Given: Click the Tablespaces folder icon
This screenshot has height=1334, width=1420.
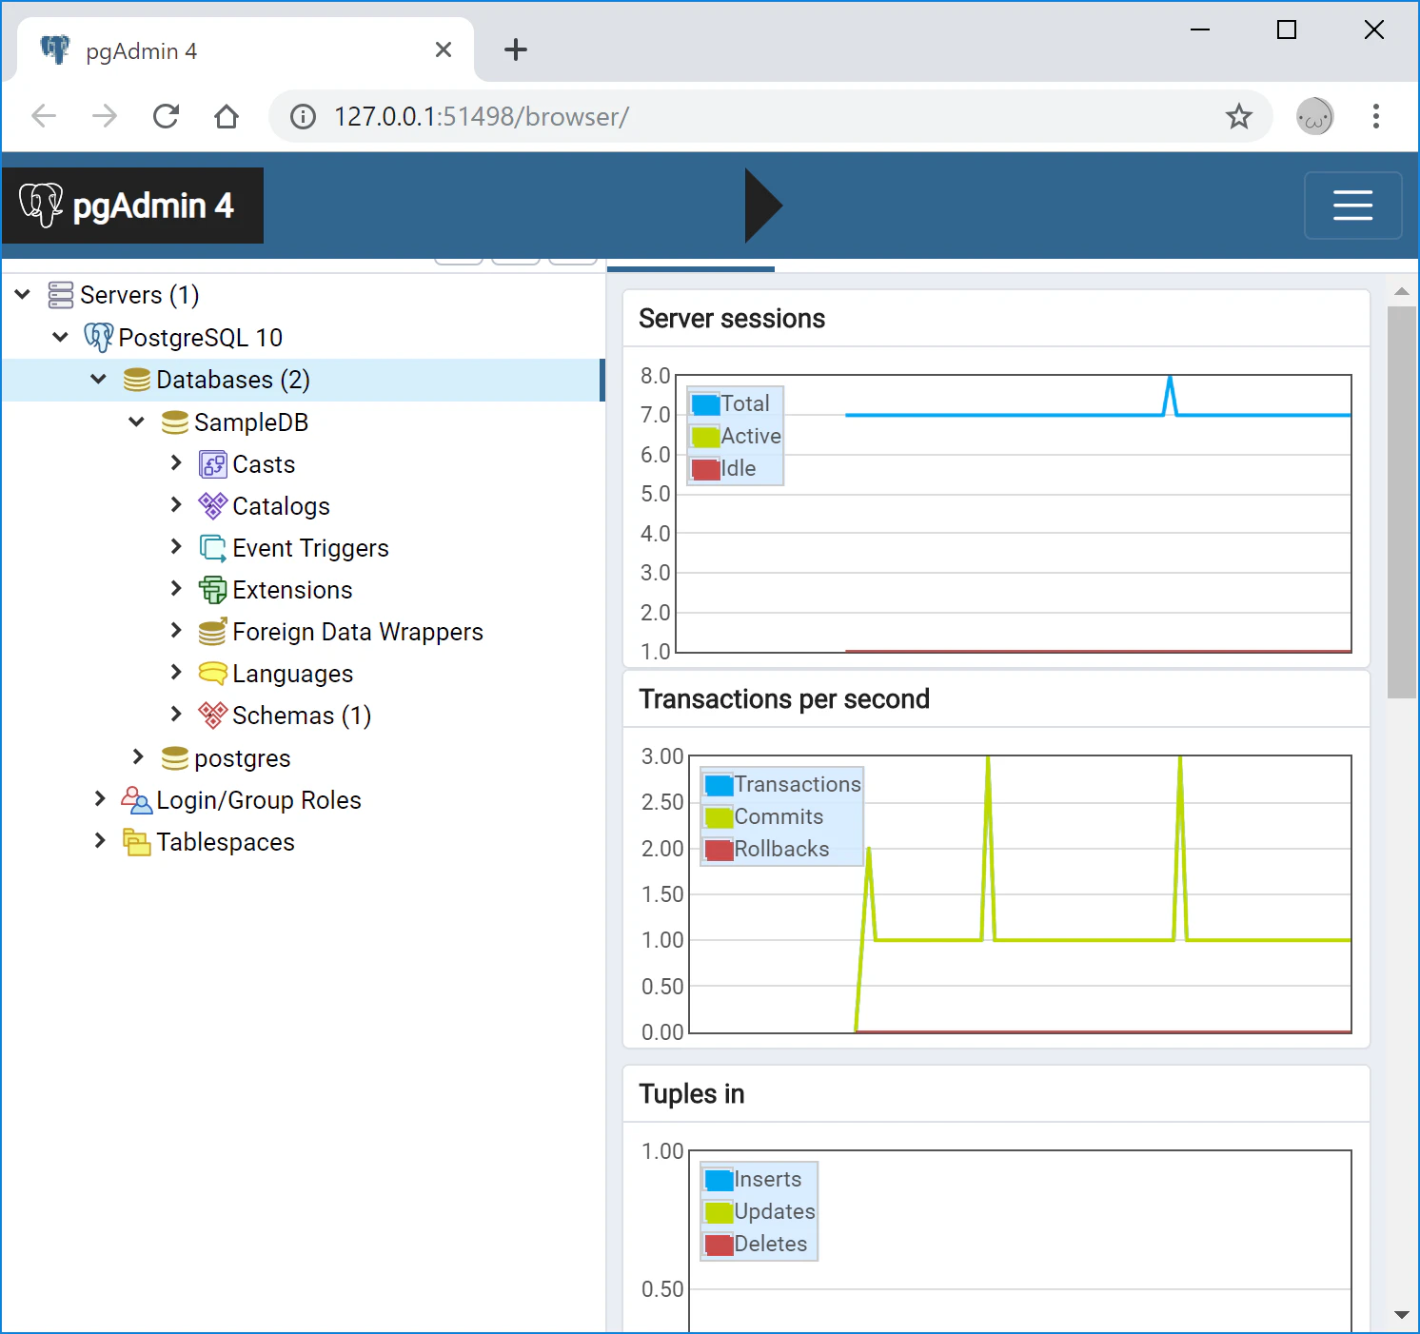Looking at the screenshot, I should [x=137, y=842].
